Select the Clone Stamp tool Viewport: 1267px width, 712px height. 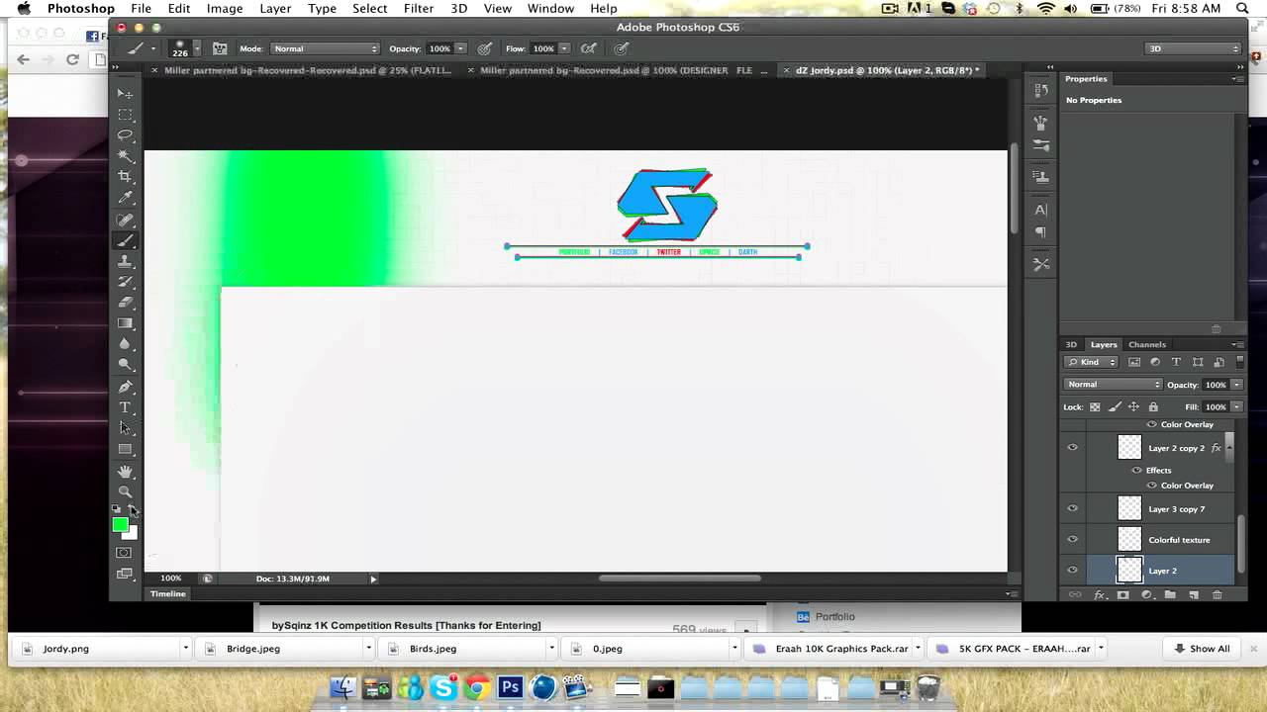pos(125,261)
